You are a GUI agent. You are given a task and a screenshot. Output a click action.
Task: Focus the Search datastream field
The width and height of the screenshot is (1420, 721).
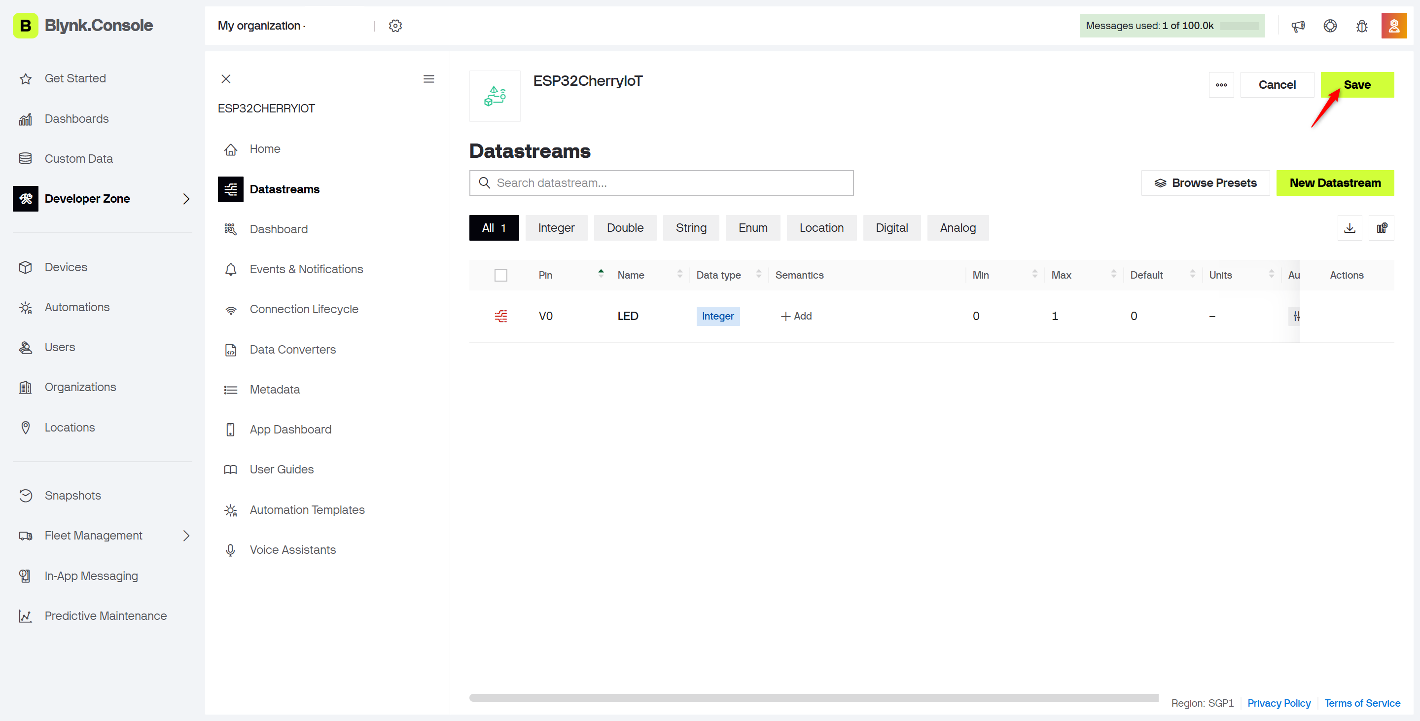661,183
